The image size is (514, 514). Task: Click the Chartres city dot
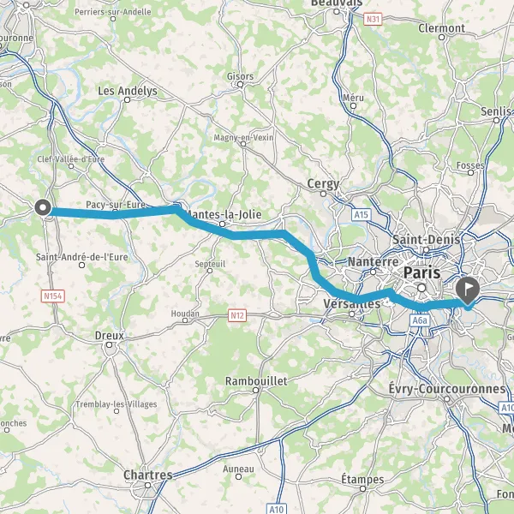pyautogui.click(x=148, y=485)
